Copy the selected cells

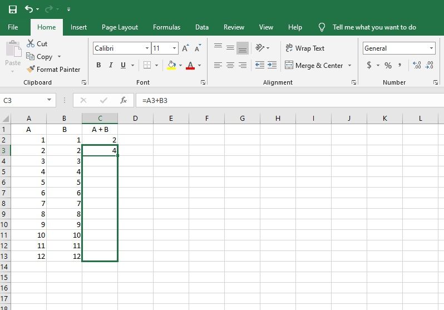coord(40,57)
